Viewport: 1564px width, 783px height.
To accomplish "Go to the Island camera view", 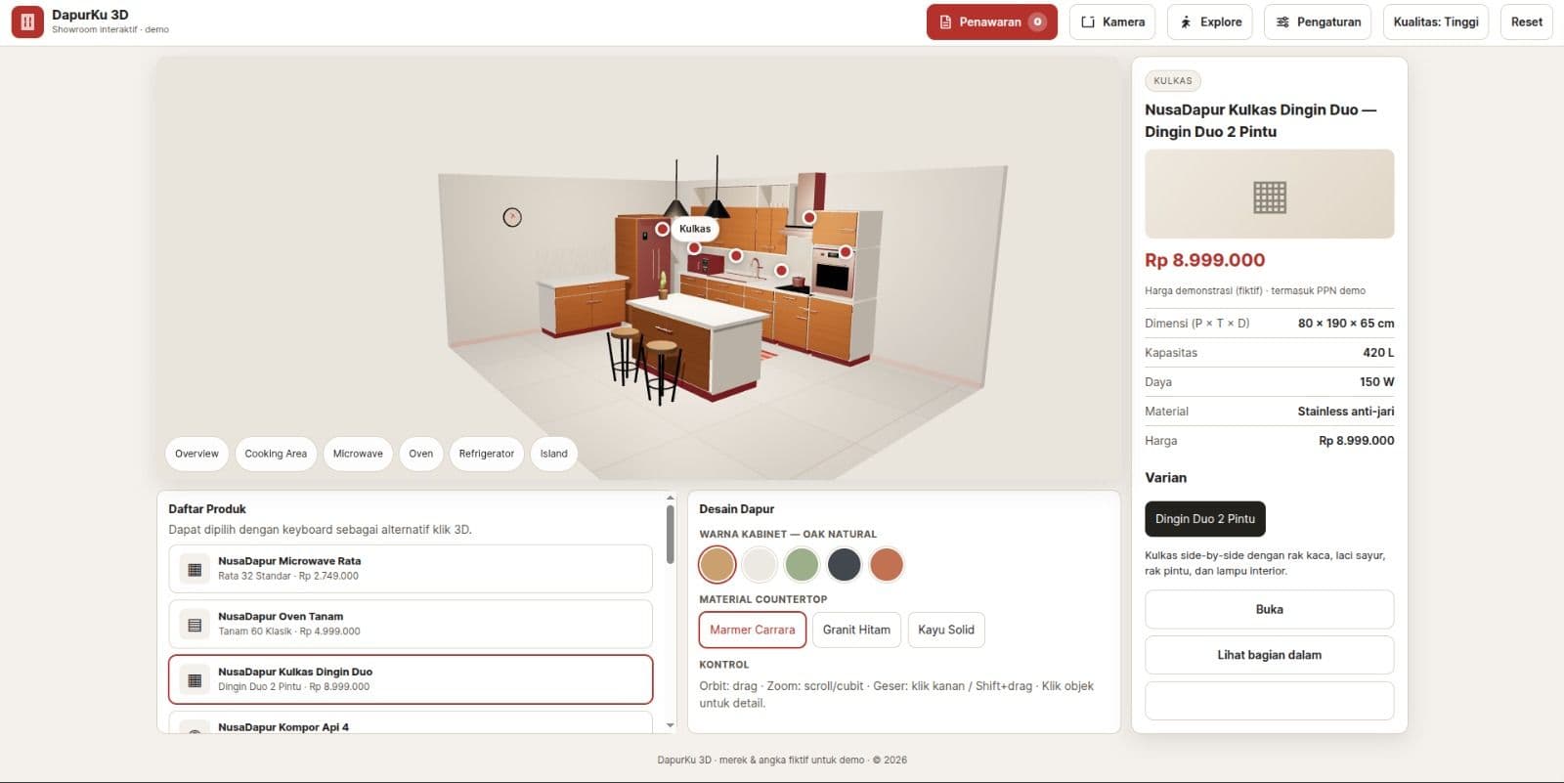I will [x=553, y=454].
